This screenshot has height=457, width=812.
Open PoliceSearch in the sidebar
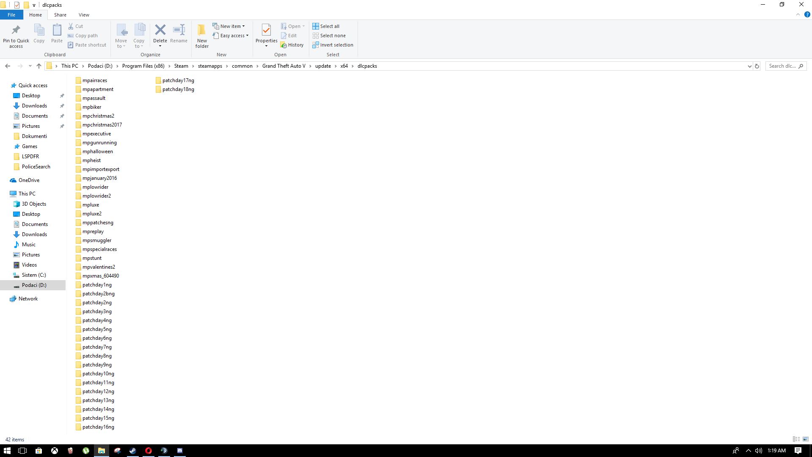point(36,167)
